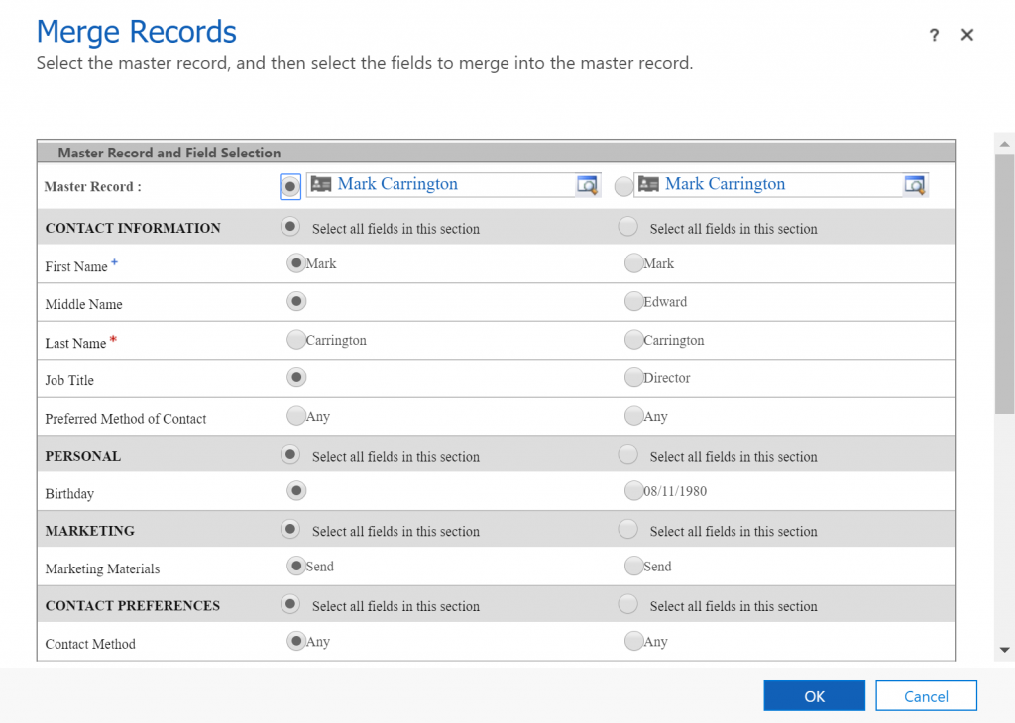Click the OK button to merge
The height and width of the screenshot is (723, 1015).
[814, 696]
